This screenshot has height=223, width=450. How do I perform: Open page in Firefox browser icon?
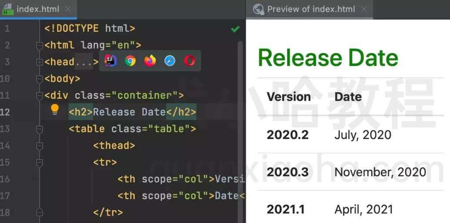click(x=150, y=61)
